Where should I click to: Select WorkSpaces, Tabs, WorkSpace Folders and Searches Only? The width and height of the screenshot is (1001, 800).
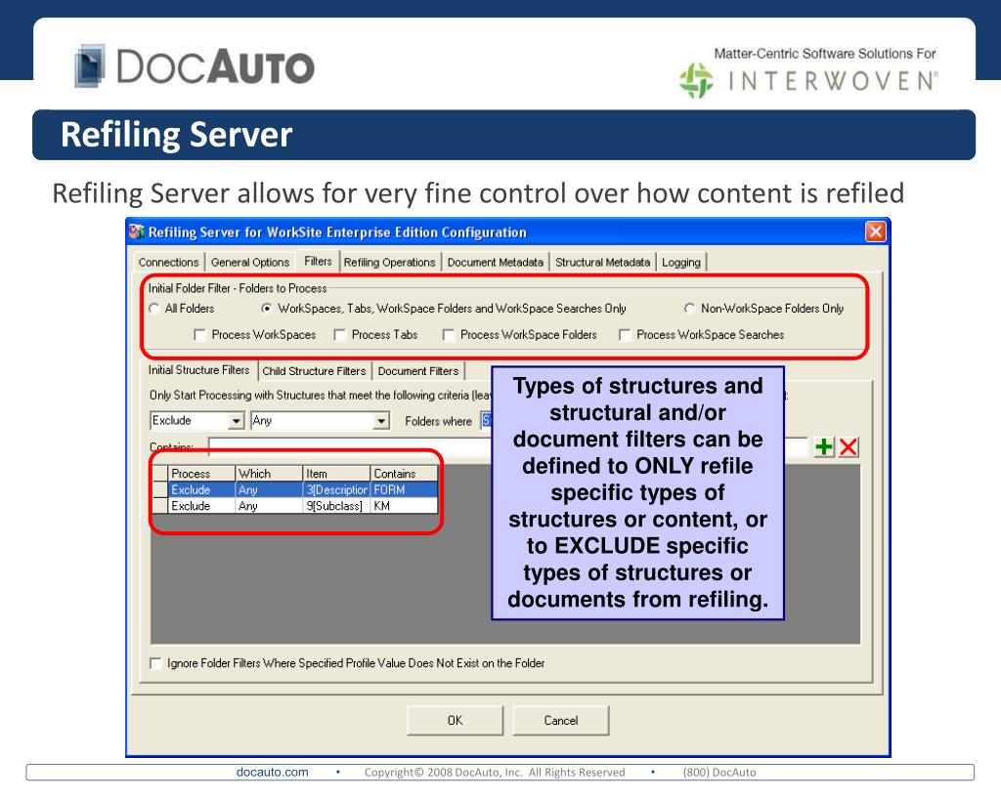267,309
